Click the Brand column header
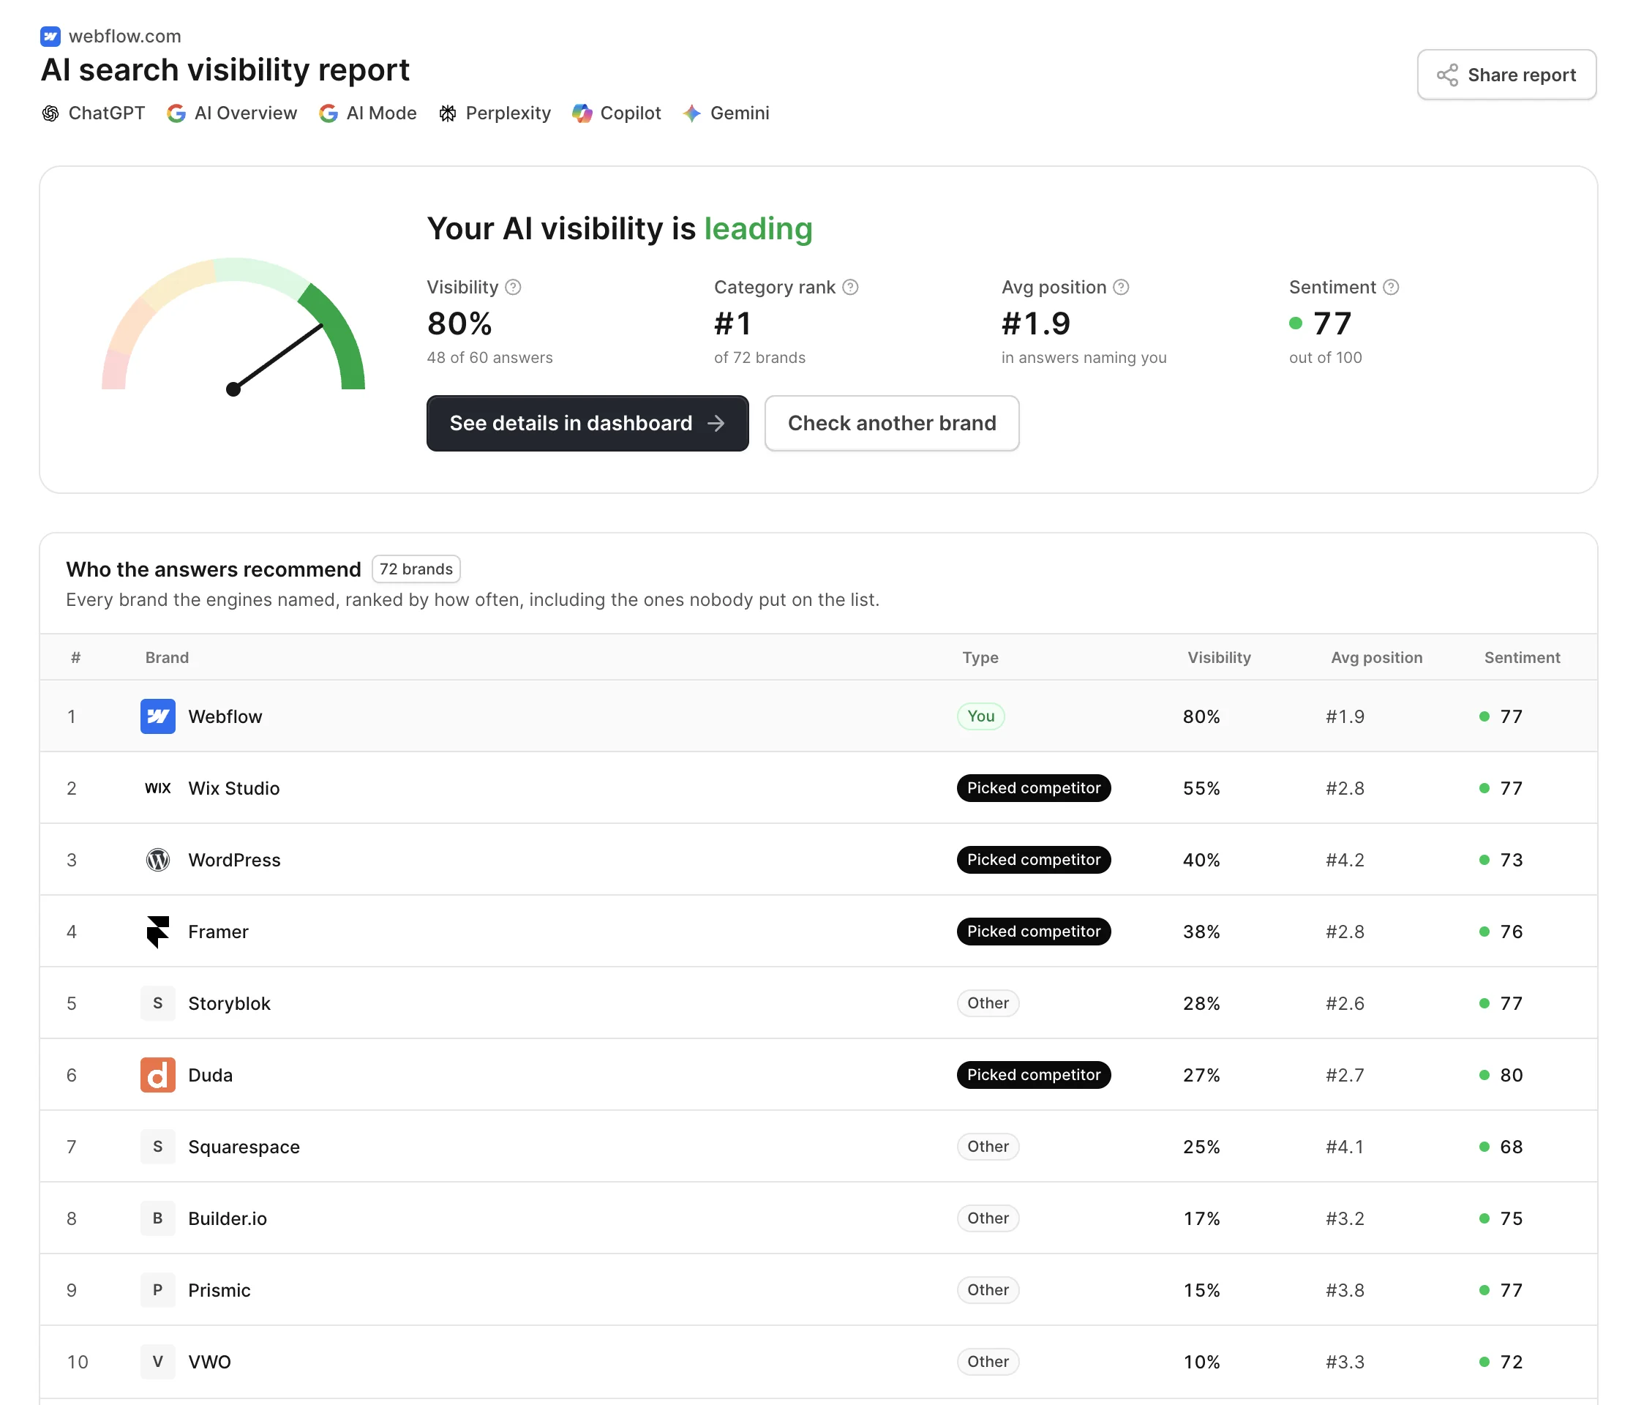This screenshot has width=1633, height=1405. 167,658
